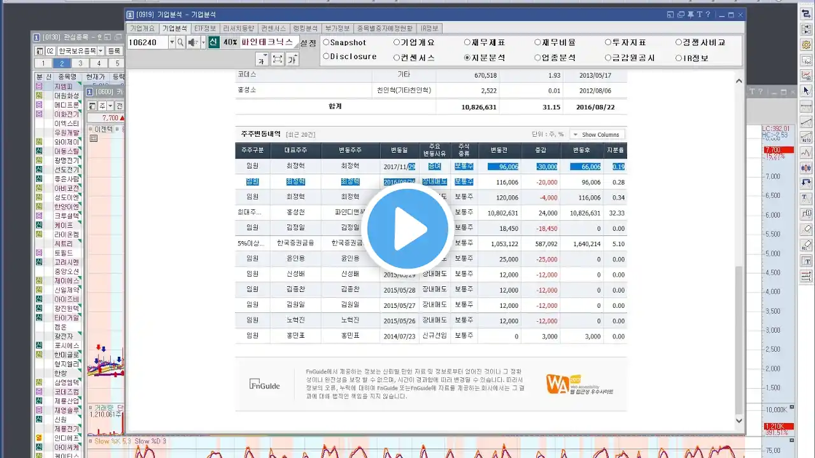Click the diagonal trendline tool in right toolbar
Viewport: 815px width, 458px height.
pyautogui.click(x=806, y=122)
